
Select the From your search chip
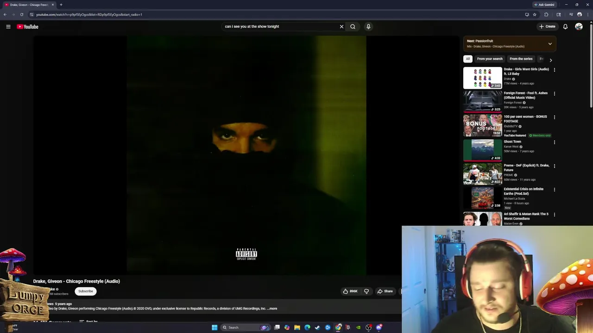pos(490,59)
